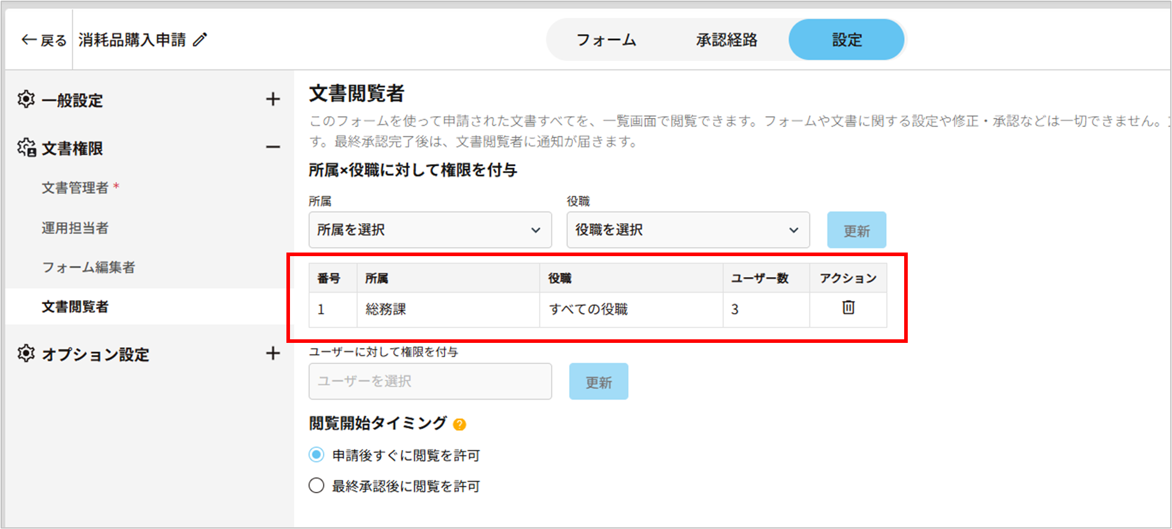
Task: Click 更新 button beside user field
Action: click(598, 382)
